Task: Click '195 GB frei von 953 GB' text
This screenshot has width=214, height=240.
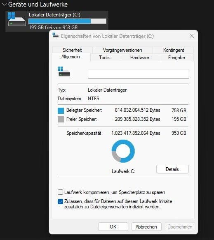Action: point(53,28)
